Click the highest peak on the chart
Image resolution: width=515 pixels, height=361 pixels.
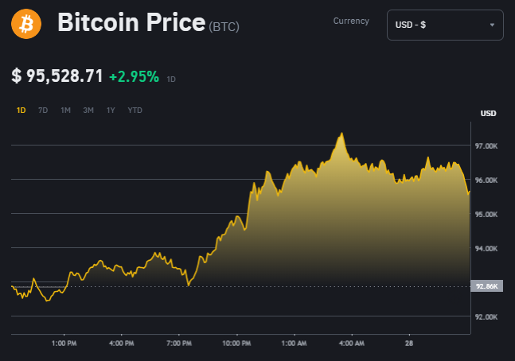341,134
